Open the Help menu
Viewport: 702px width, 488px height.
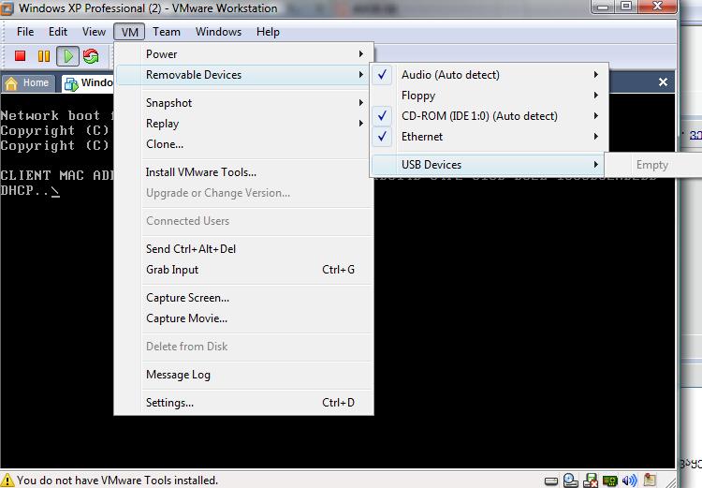[x=268, y=32]
